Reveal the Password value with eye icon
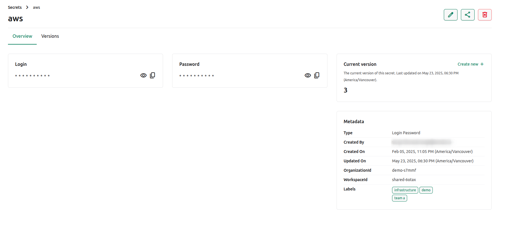The image size is (511, 235). (308, 75)
